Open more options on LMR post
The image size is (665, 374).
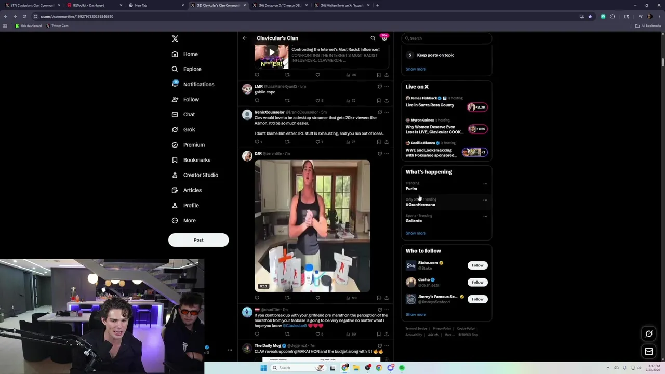point(386,86)
